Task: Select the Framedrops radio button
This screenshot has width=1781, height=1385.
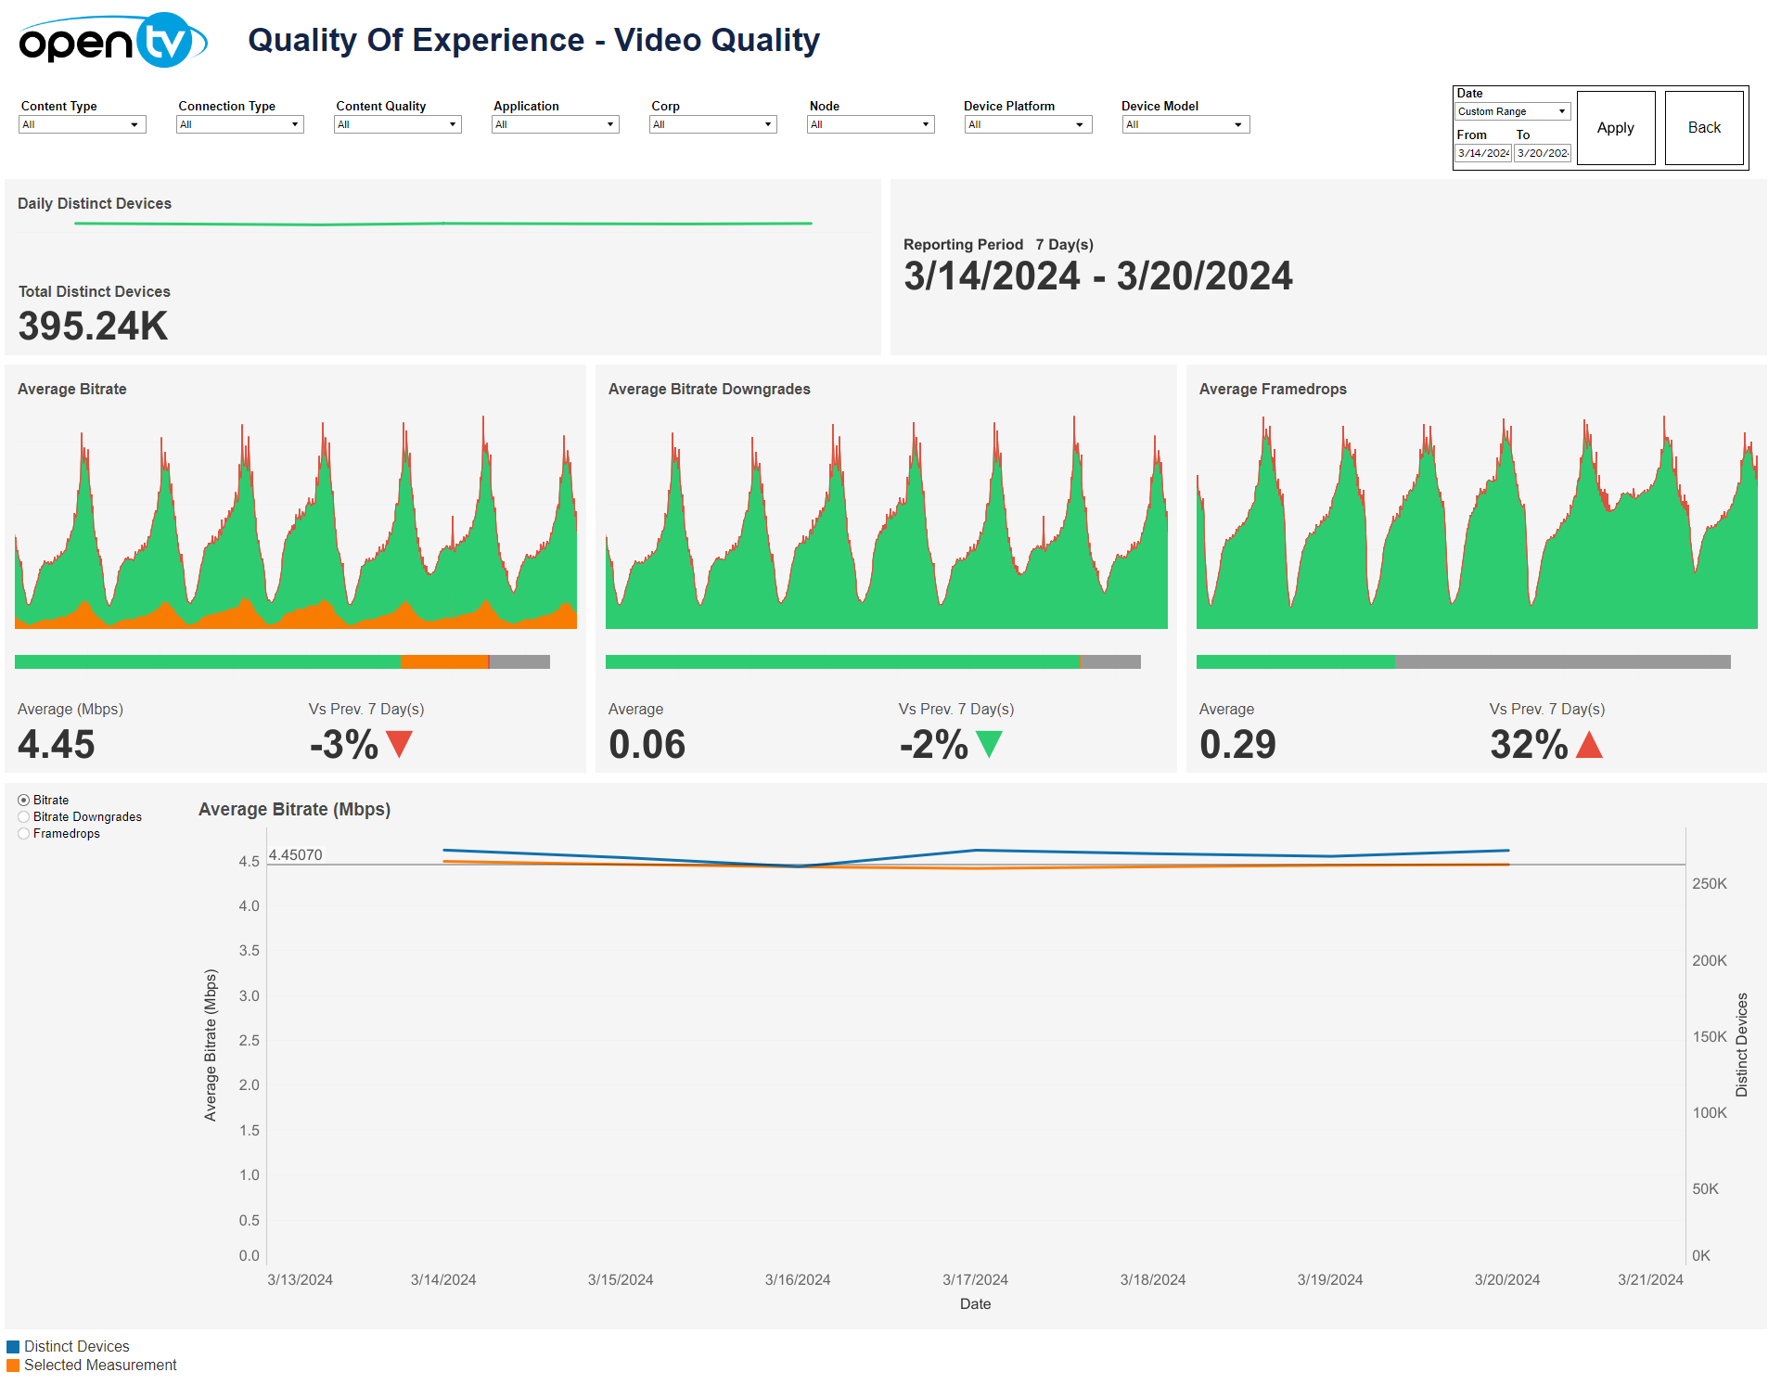Action: [x=24, y=833]
